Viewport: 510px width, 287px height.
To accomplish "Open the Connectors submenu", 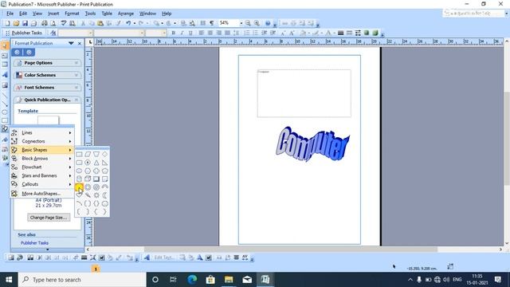I will [41, 141].
